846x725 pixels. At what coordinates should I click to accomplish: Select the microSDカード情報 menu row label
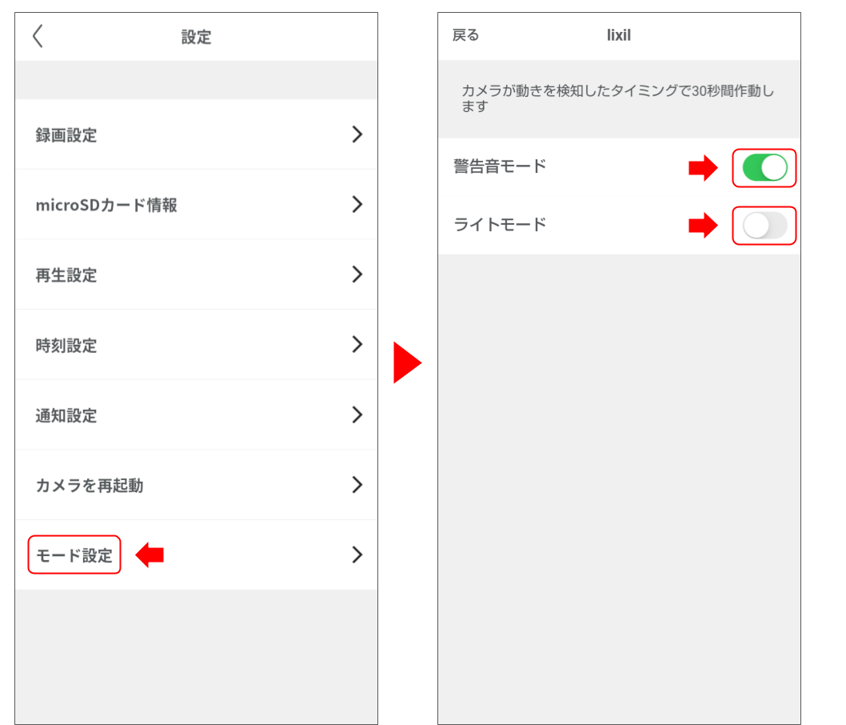click(106, 205)
